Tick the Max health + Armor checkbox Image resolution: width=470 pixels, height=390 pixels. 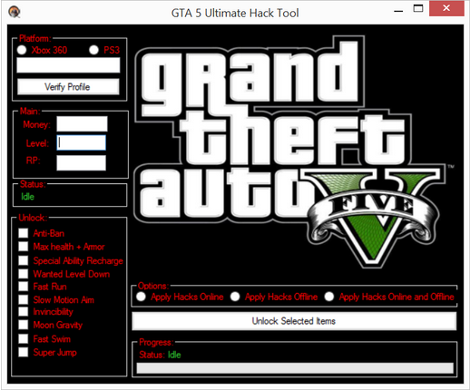pyautogui.click(x=24, y=247)
